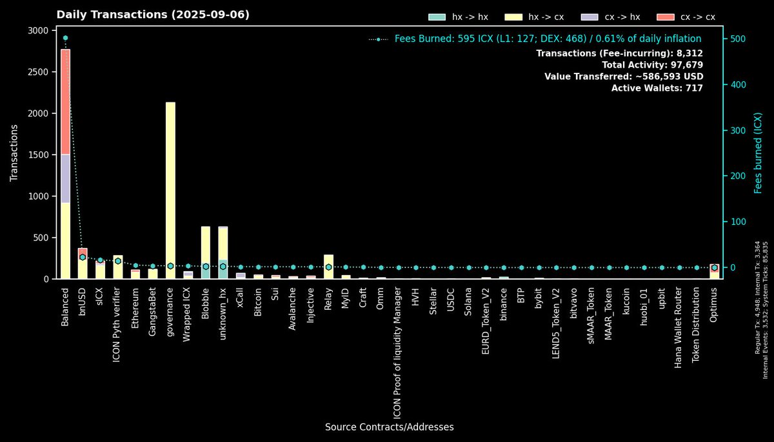This screenshot has width=774, height=442.
Task: Click the 'Stellar' x-axis label
Action: pyautogui.click(x=433, y=302)
